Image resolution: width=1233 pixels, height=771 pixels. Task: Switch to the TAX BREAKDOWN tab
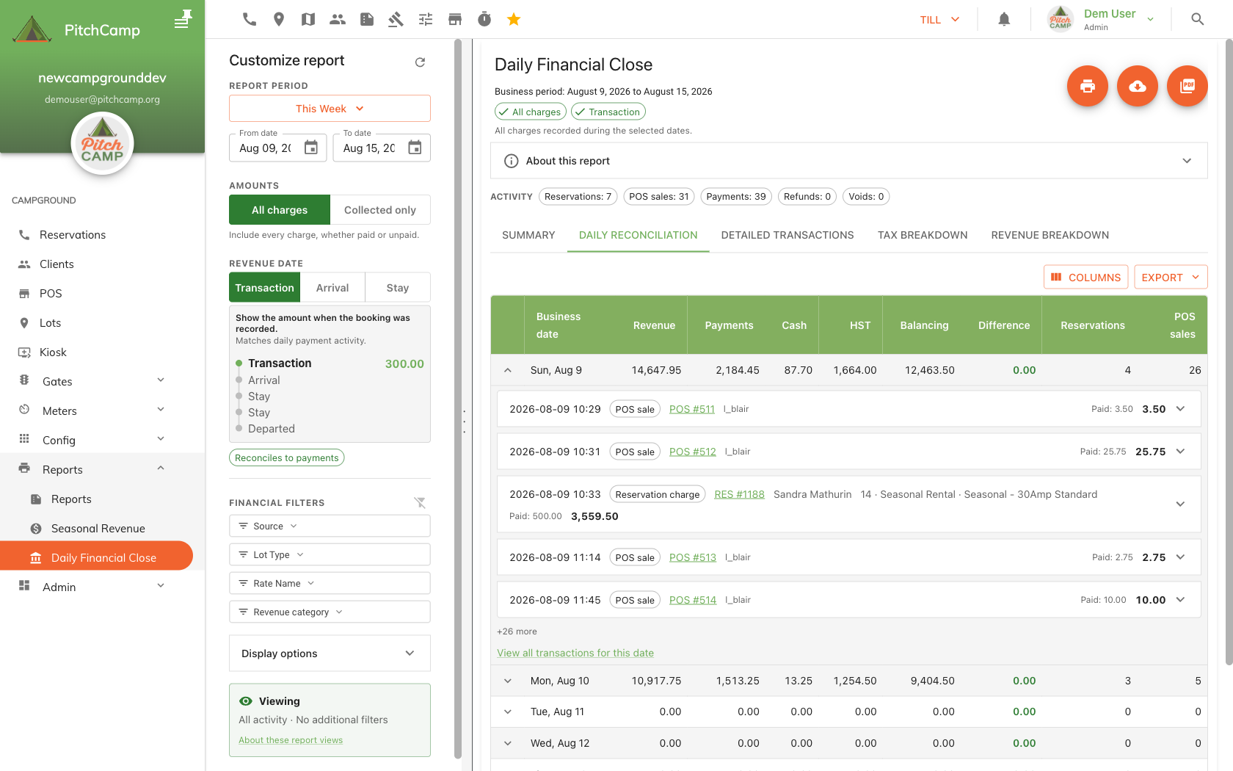coord(923,235)
